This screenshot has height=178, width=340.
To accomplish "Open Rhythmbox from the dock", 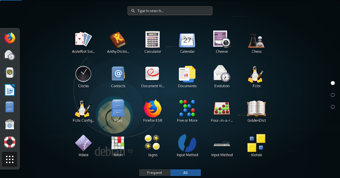I will 10,73.
